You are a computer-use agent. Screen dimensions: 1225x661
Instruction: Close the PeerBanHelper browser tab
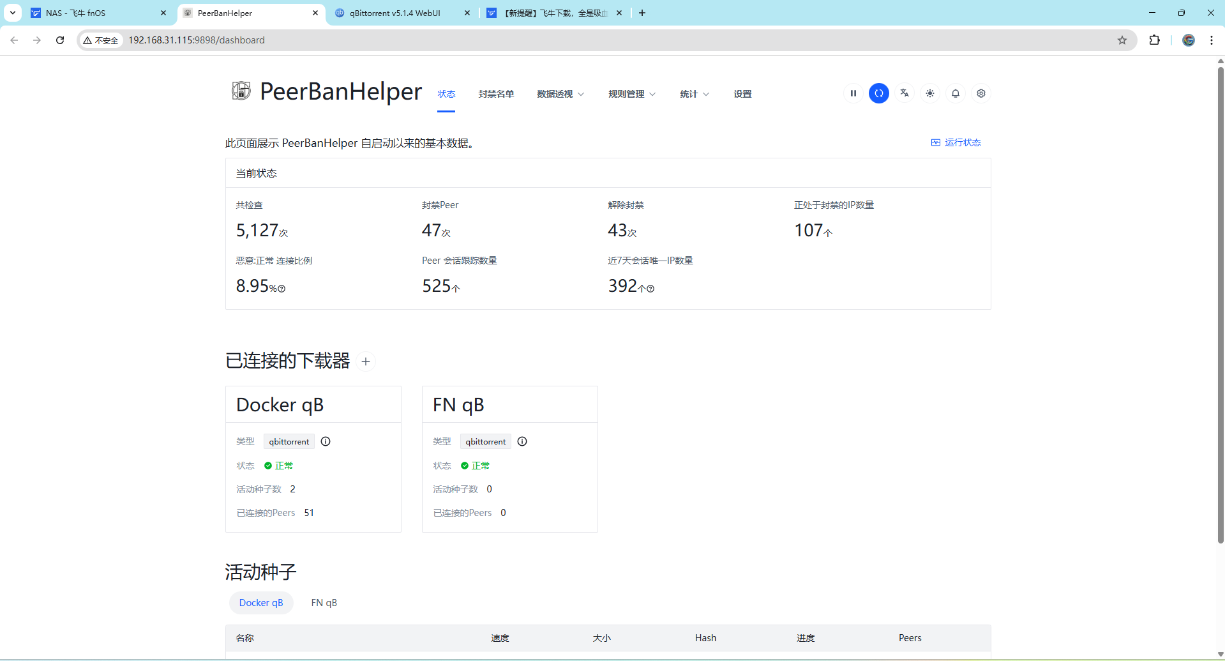click(x=315, y=13)
